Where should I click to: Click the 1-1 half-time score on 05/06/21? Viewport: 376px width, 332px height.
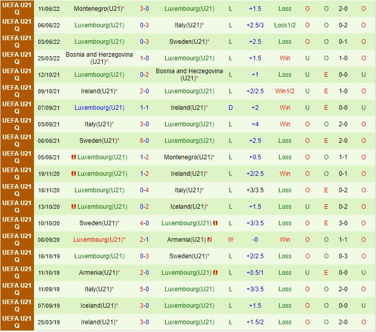343,157
